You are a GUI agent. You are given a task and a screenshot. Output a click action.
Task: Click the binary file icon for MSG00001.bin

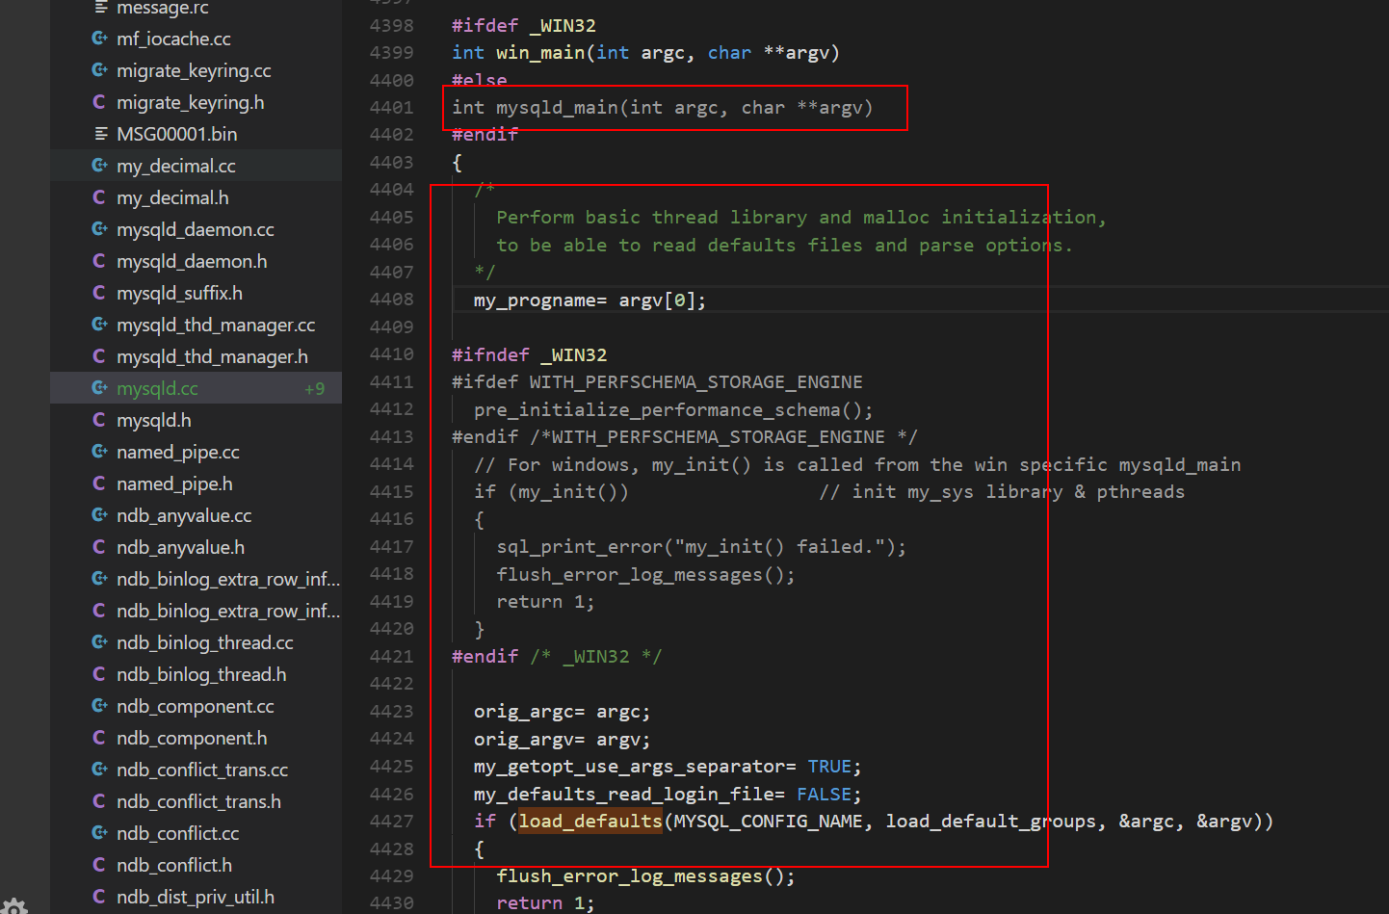point(100,134)
